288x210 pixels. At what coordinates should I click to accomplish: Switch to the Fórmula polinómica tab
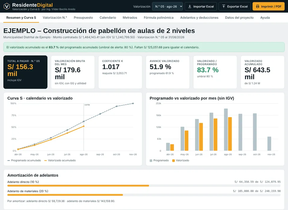click(158, 18)
